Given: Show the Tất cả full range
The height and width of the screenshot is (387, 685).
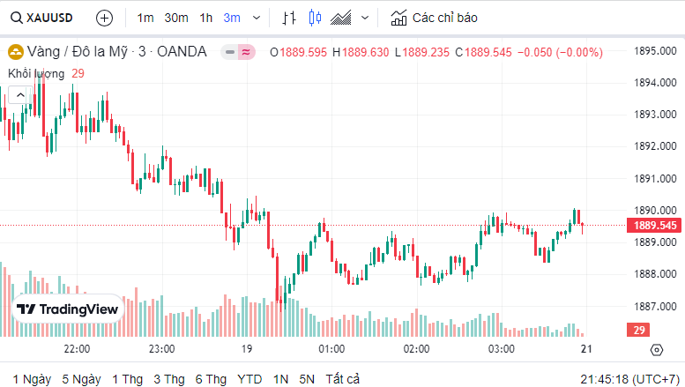Looking at the screenshot, I should 342,379.
